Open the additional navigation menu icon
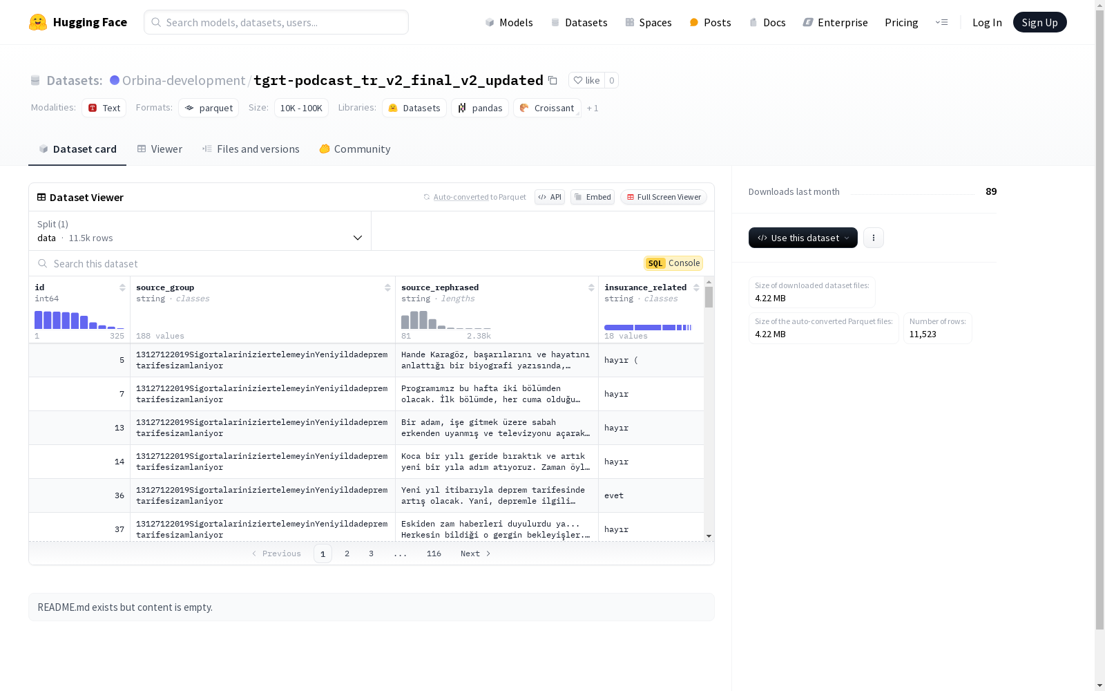Screen dimensions: 1105x691 tap(941, 22)
